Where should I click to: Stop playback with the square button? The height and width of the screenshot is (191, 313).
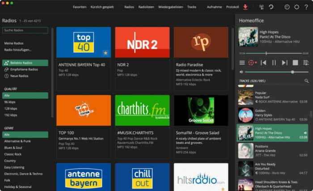(295, 63)
